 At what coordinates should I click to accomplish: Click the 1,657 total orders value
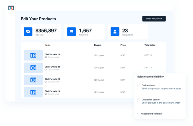[85, 31]
